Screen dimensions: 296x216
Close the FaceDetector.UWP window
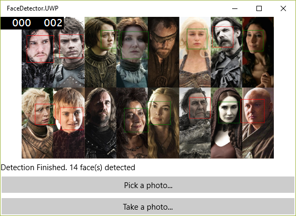[283, 8]
